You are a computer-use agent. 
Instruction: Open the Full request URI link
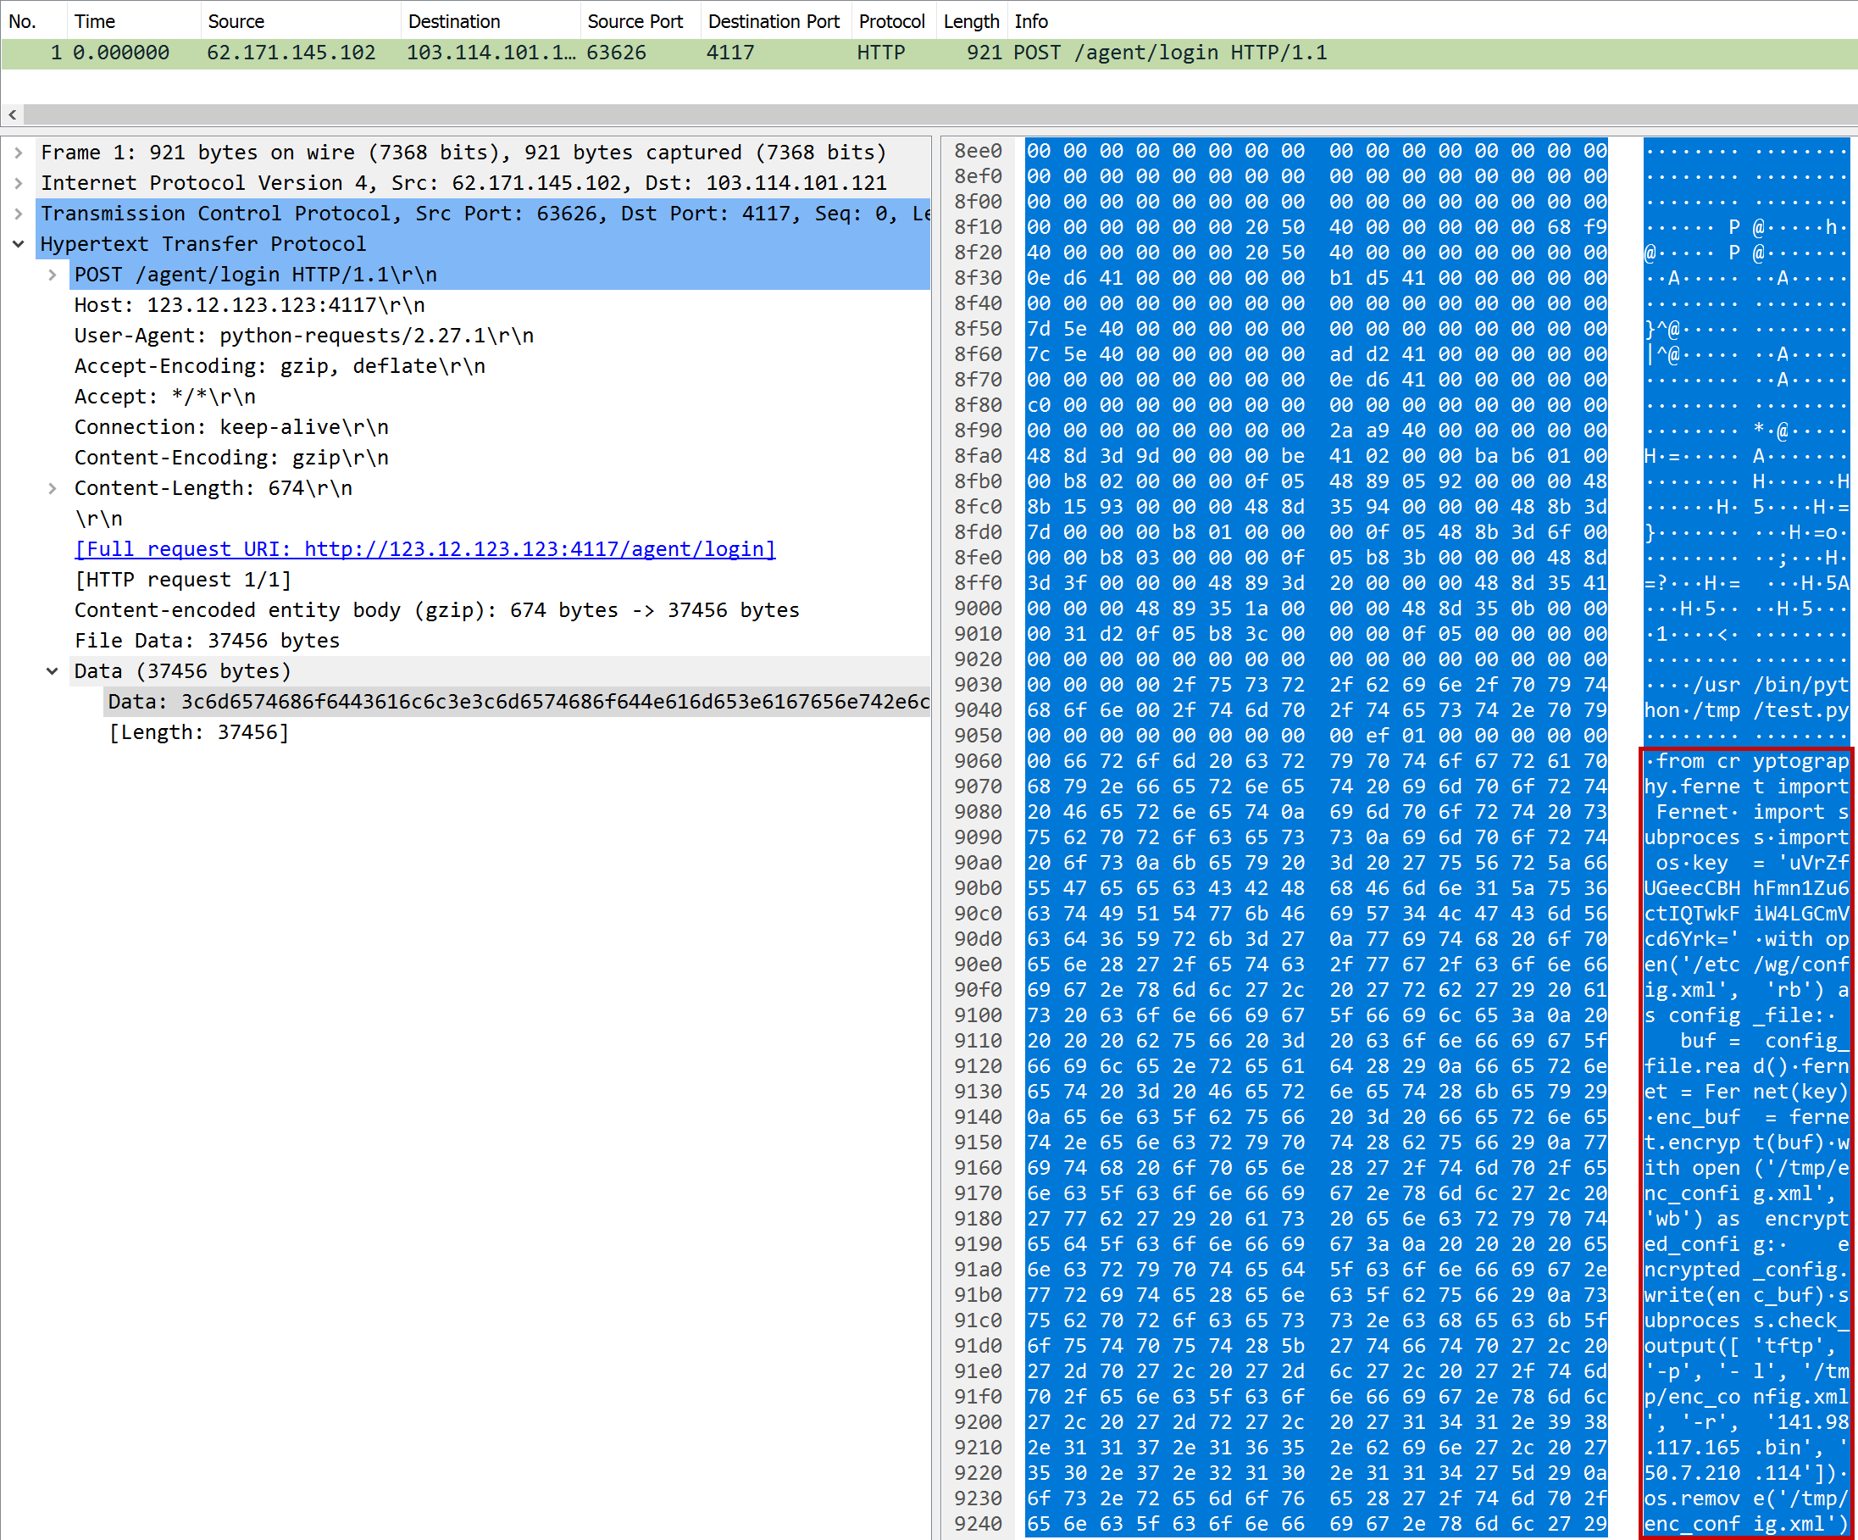pos(424,549)
